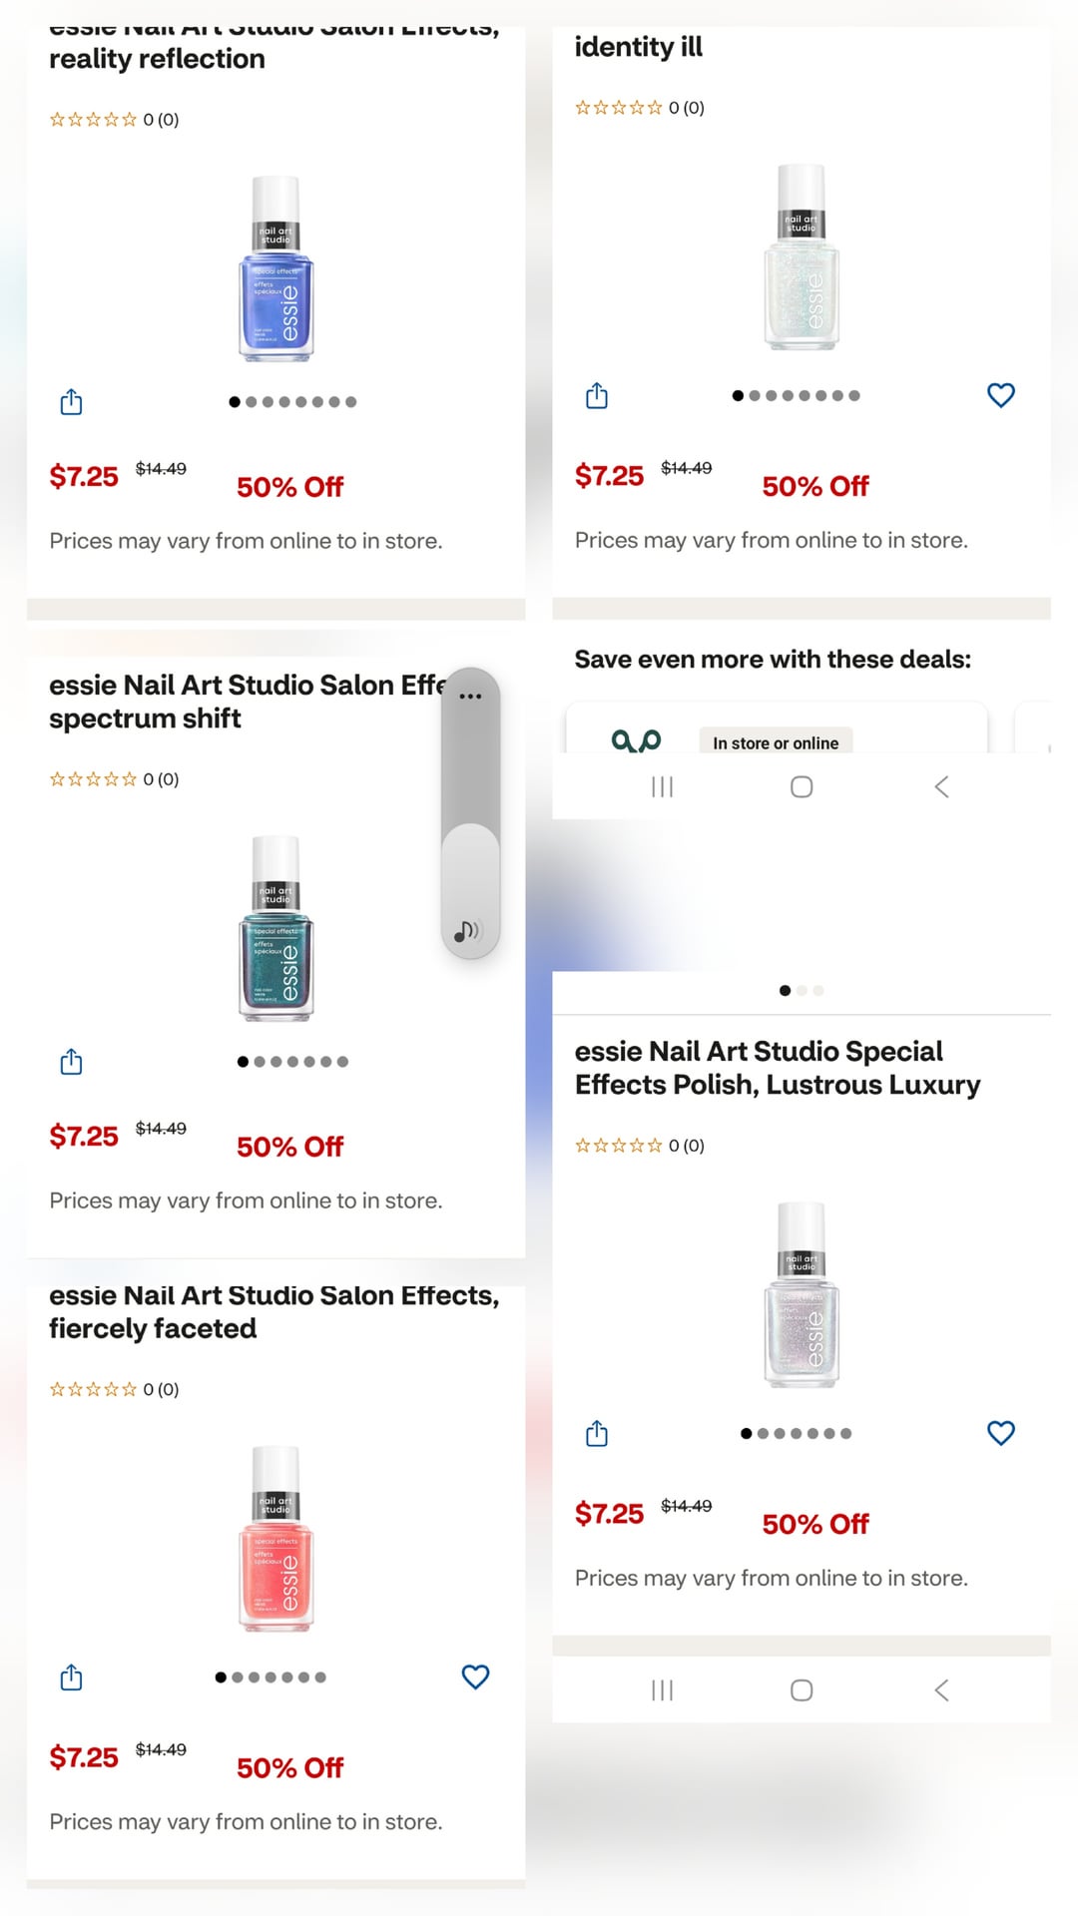Tap the Android back arrow in the lower right screenshot
This screenshot has width=1078, height=1916.
point(941,1689)
